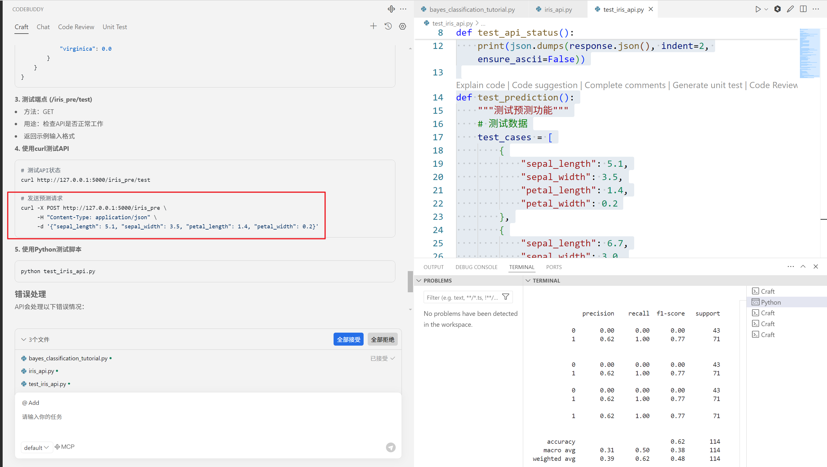The image size is (827, 467).
Task: Open the Unit Test tab
Action: (x=115, y=27)
